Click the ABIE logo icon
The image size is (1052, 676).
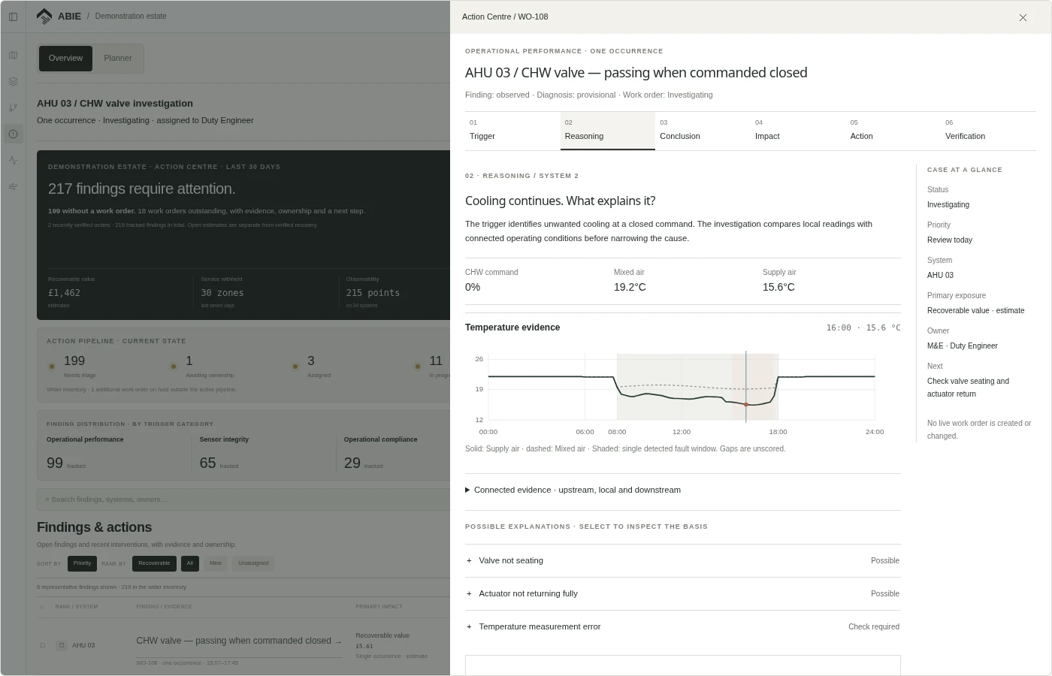pyautogui.click(x=44, y=16)
